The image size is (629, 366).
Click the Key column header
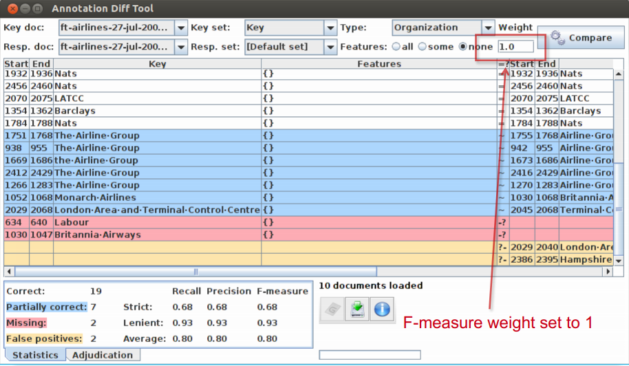point(157,64)
